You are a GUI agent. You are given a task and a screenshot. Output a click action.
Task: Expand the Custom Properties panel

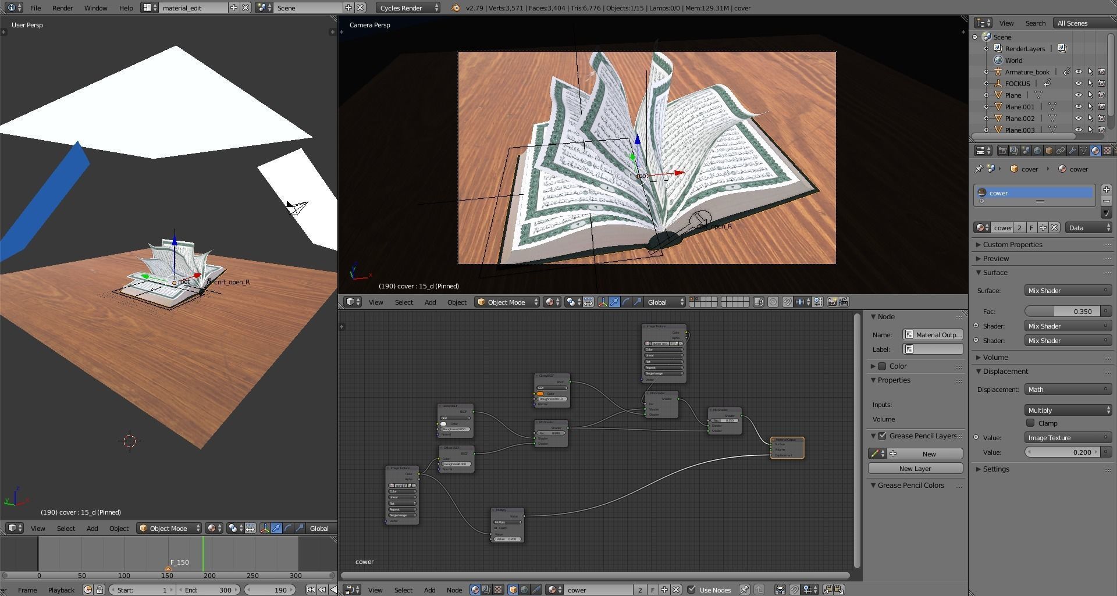[1012, 244]
